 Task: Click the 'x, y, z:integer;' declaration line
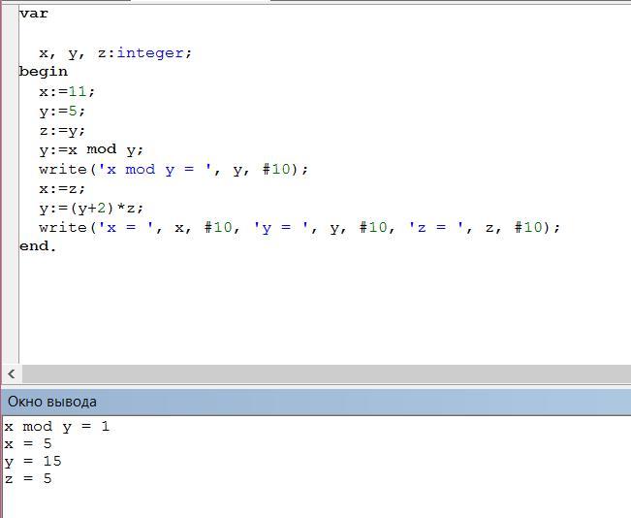[x=115, y=53]
